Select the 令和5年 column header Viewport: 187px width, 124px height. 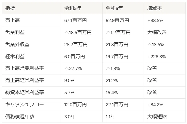click(x=73, y=8)
